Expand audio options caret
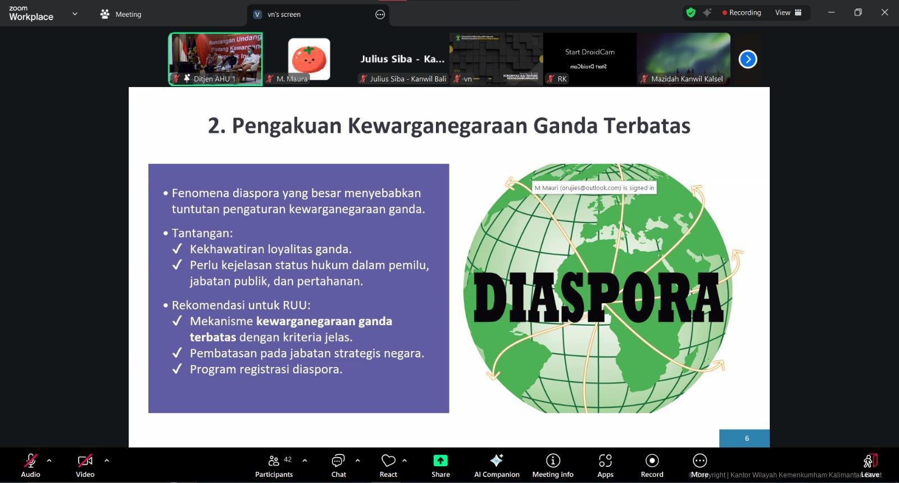The image size is (899, 483). click(x=49, y=461)
